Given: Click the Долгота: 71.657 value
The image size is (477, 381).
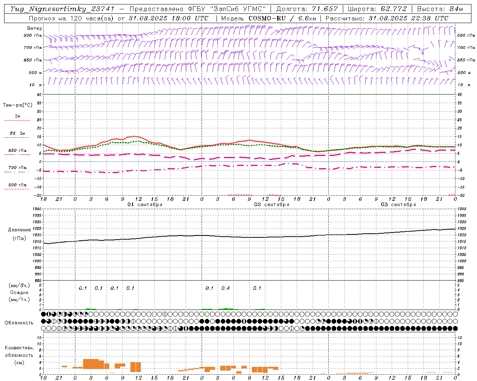Looking at the screenshot, I should pos(307,9).
